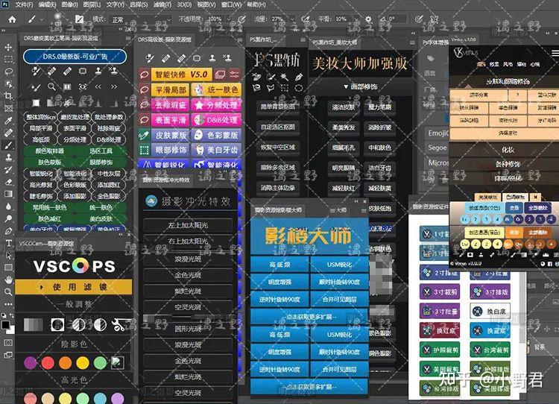
Task: Click the 清洁皮肤 button in 美妆大师
Action: [x=344, y=107]
